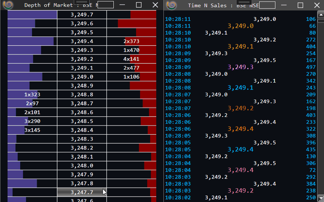Click the grip handle atop Depth of Market title bar
Image resolution: width=324 pixels, height=202 pixels.
click(x=82, y=2)
